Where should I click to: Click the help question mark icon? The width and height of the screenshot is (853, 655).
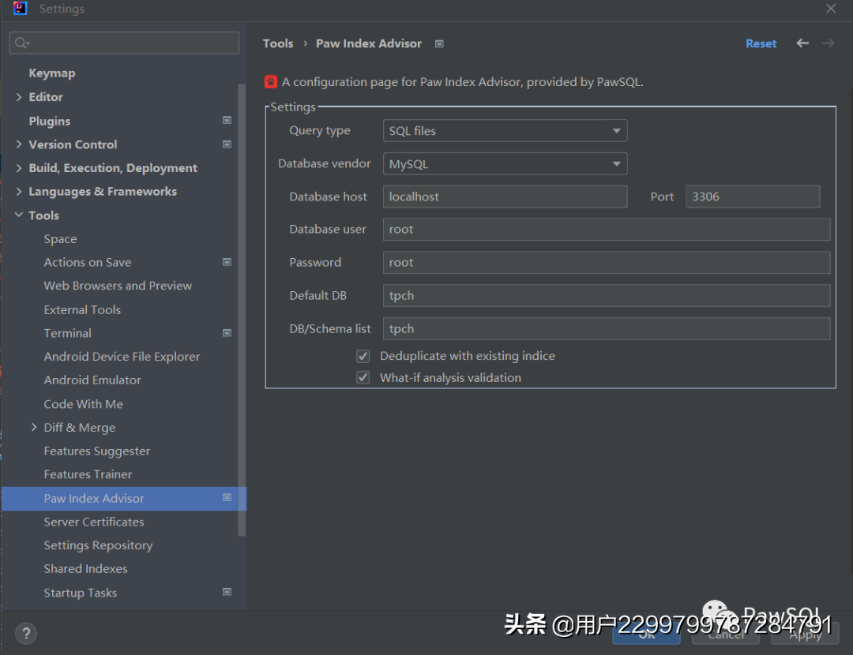pos(26,633)
